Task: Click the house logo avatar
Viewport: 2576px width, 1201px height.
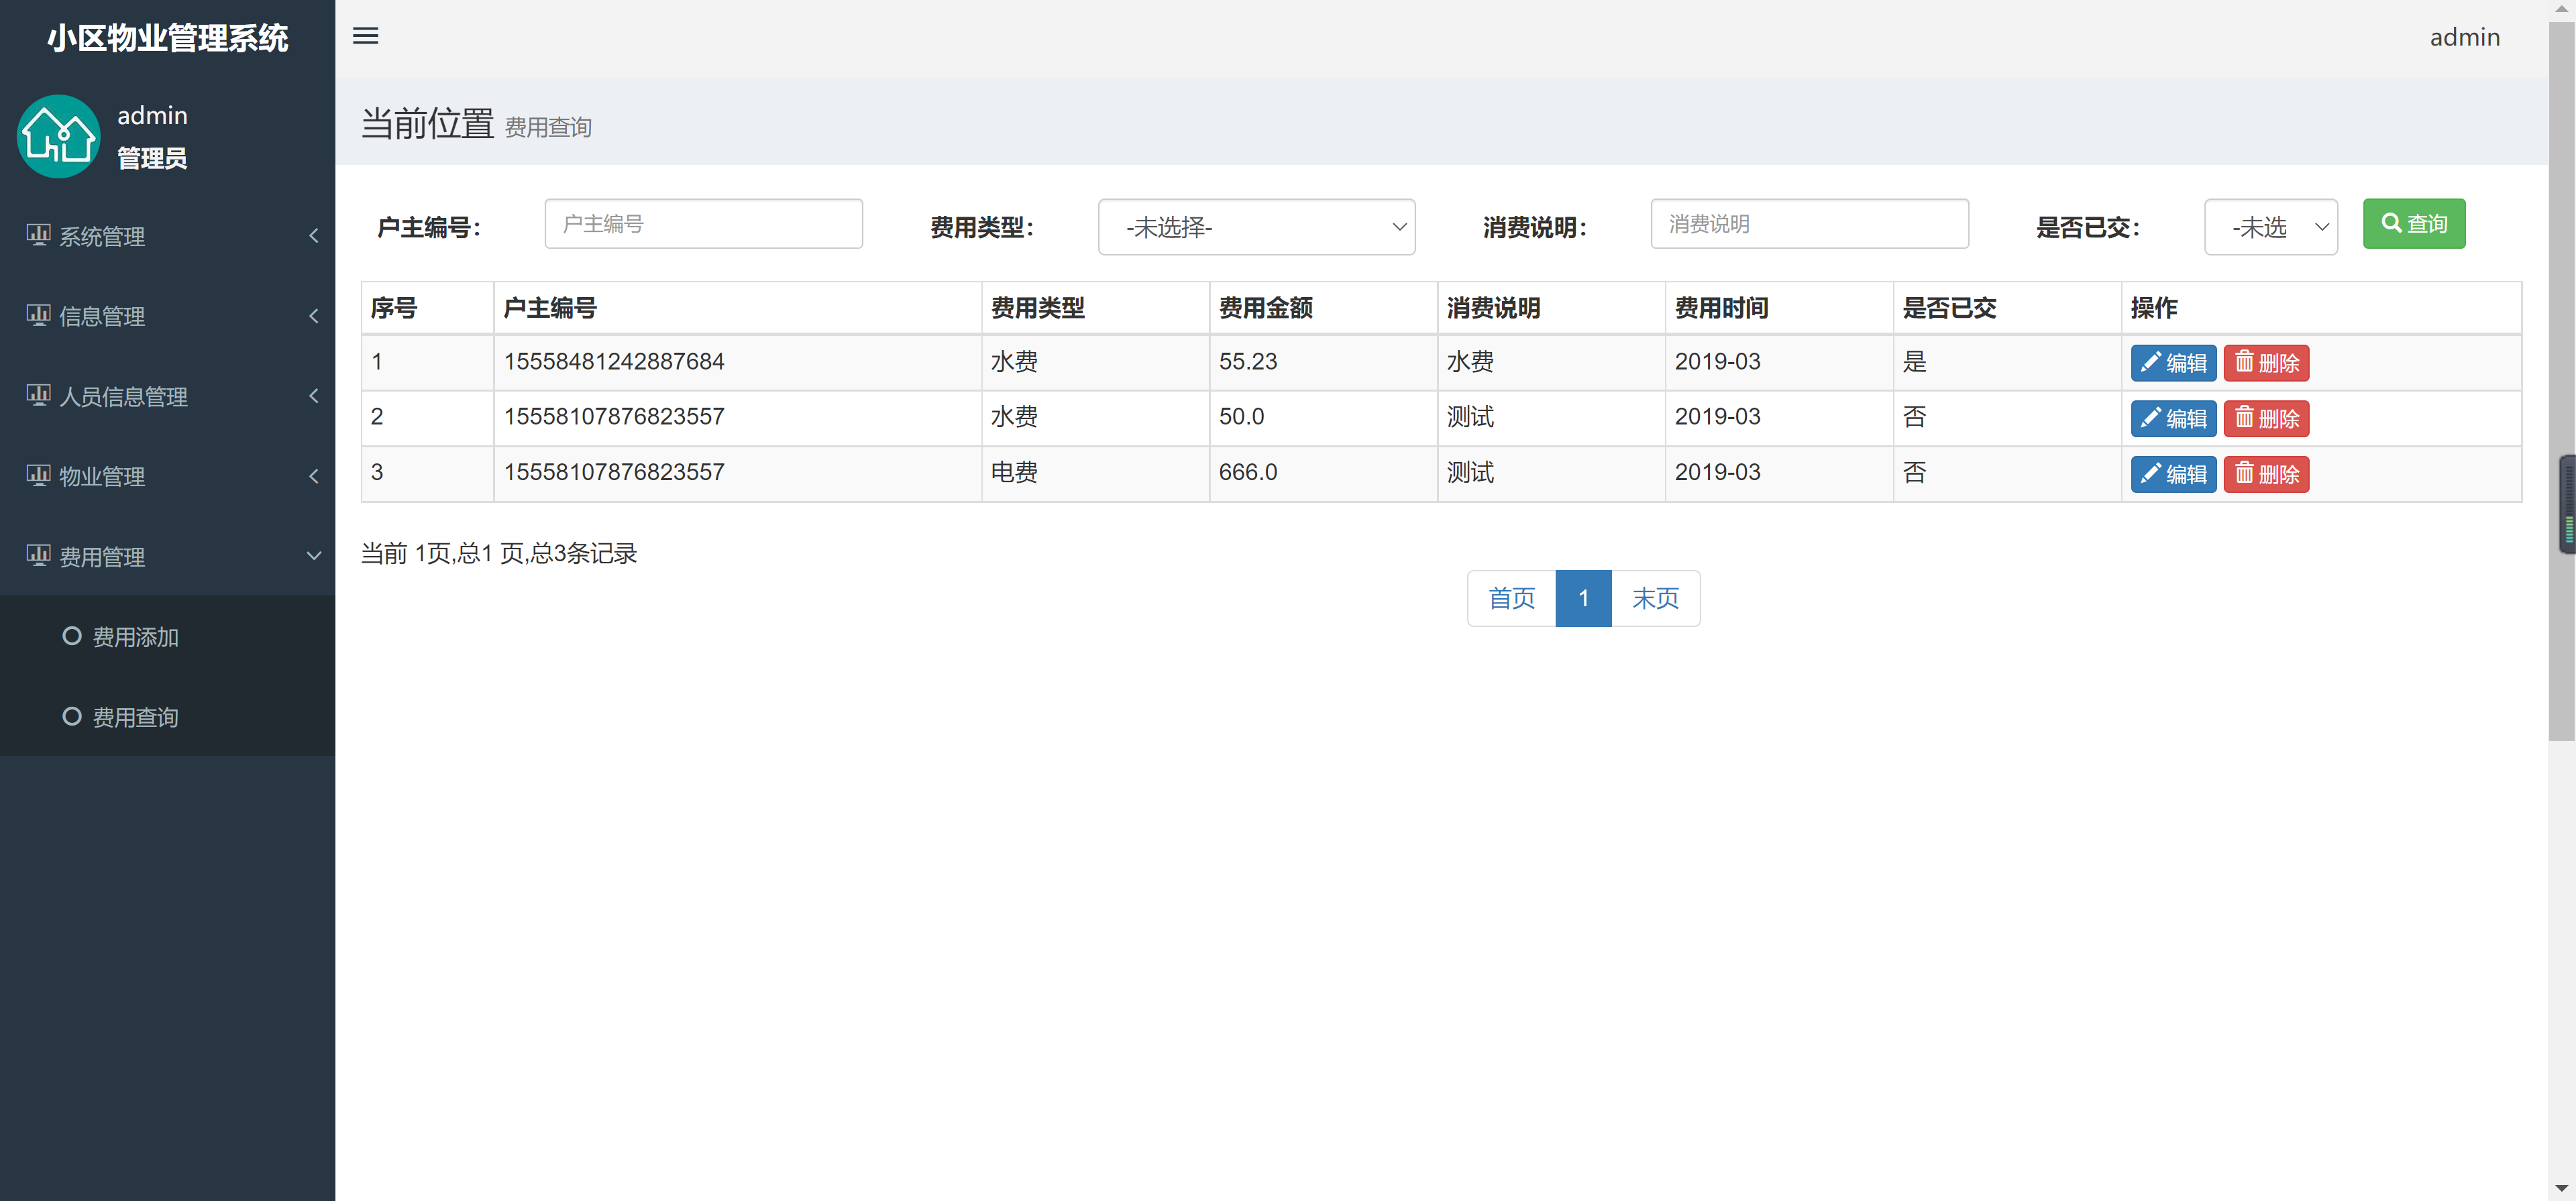Action: pos(58,137)
